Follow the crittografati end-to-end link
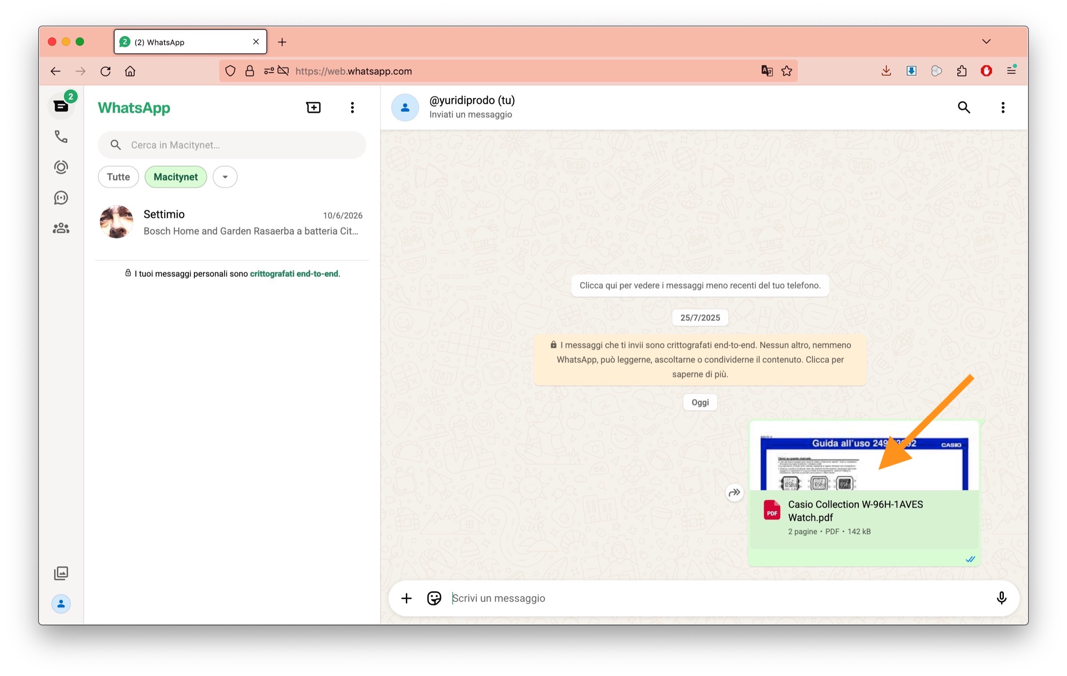The height and width of the screenshot is (676, 1067). 294,274
